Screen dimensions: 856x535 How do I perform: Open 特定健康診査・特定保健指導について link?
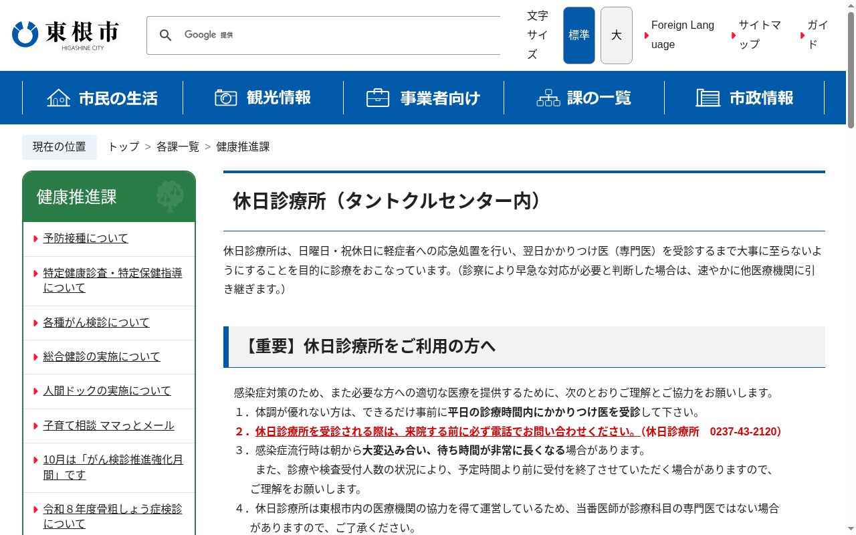click(x=113, y=280)
